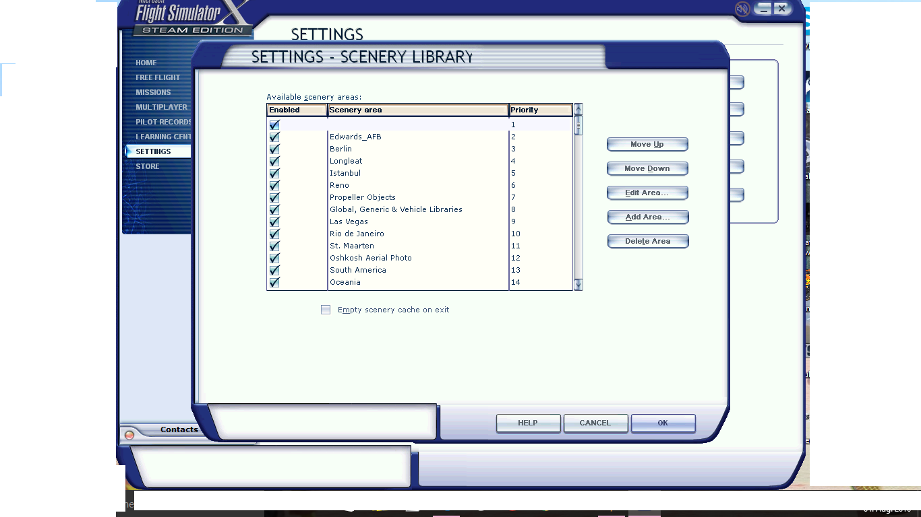Click the Enabled column header
The height and width of the screenshot is (517, 921).
(x=297, y=110)
